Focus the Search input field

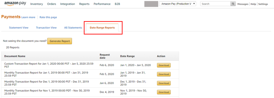click(216, 4)
